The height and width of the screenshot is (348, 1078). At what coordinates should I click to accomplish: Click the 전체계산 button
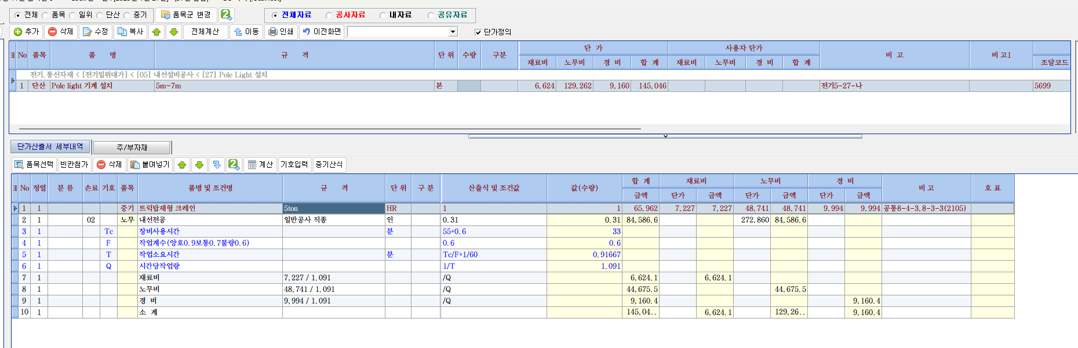tap(205, 32)
